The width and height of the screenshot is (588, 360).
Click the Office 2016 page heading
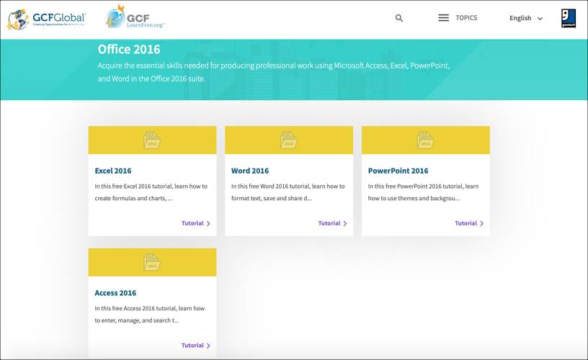tap(129, 49)
